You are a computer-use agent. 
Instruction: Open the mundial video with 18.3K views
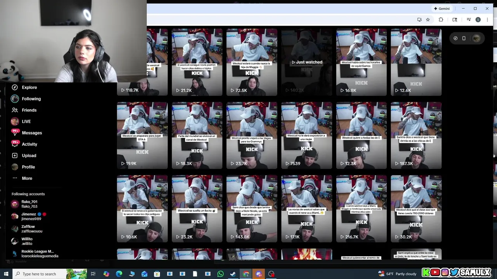point(197,136)
